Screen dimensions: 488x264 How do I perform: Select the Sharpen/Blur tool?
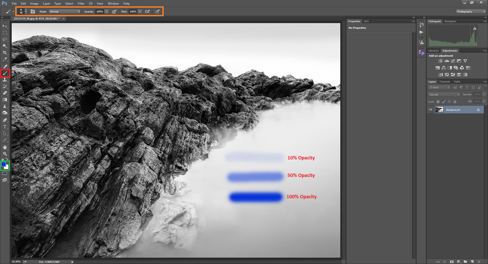(x=5, y=106)
